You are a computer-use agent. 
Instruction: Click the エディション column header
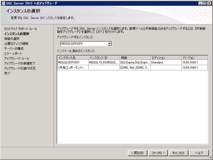point(166,58)
